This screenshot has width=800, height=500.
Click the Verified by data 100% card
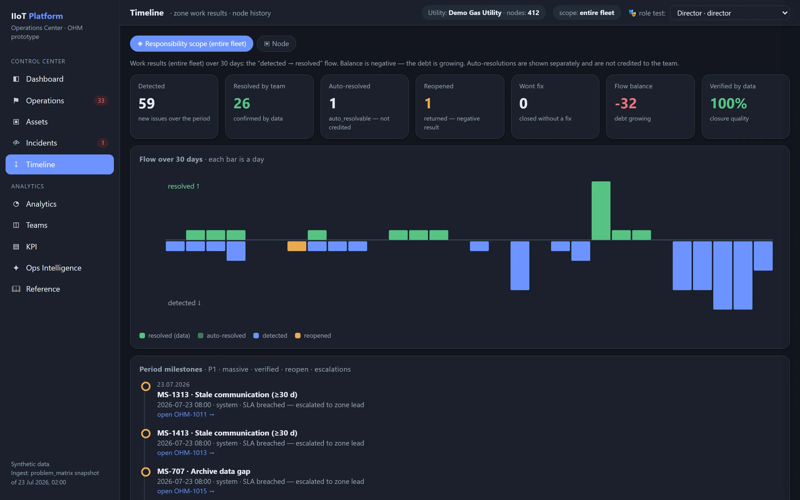746,106
